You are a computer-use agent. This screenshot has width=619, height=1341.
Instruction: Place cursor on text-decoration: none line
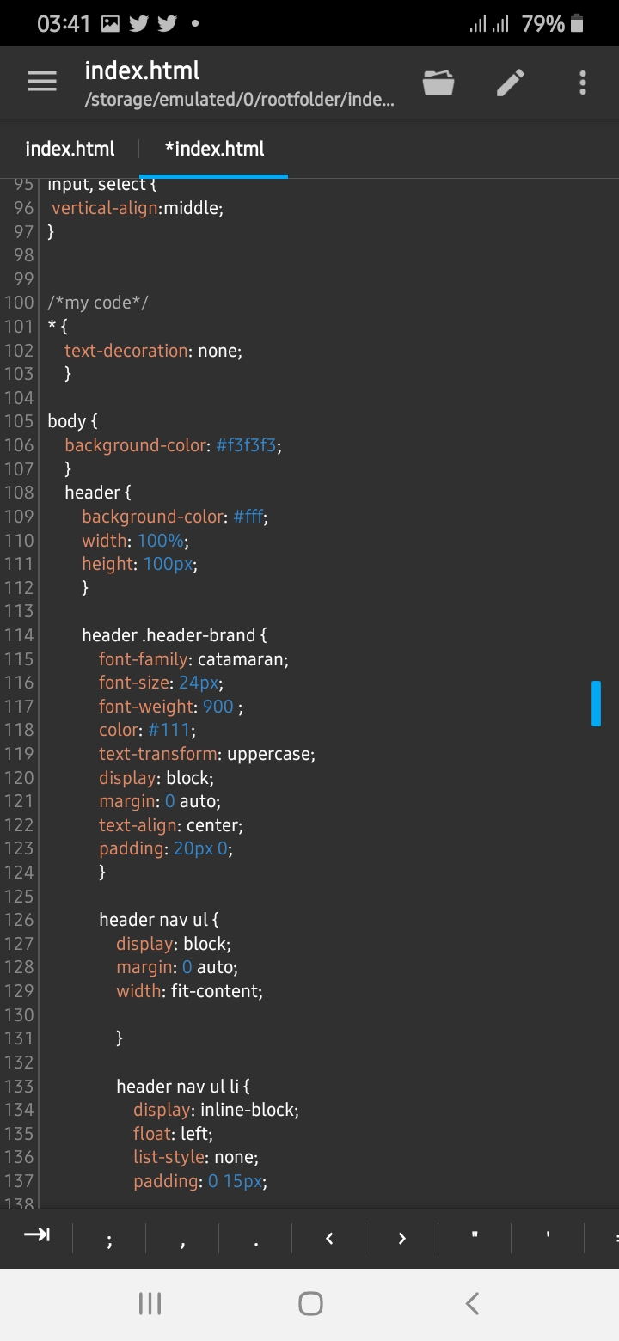(153, 351)
